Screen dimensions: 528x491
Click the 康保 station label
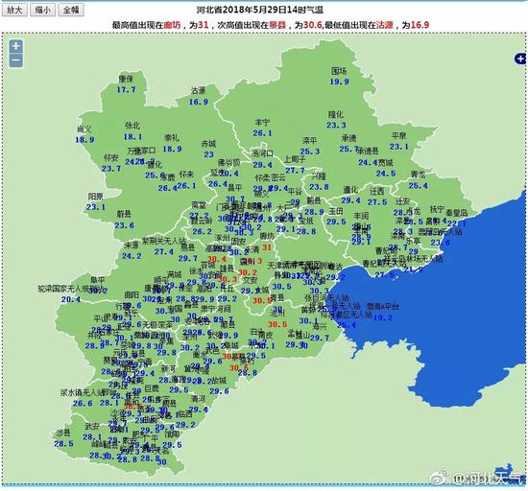coord(126,79)
